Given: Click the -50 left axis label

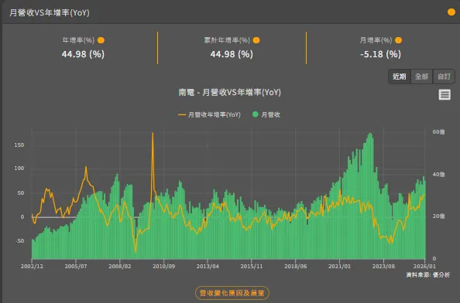Looking at the screenshot, I should [x=19, y=241].
